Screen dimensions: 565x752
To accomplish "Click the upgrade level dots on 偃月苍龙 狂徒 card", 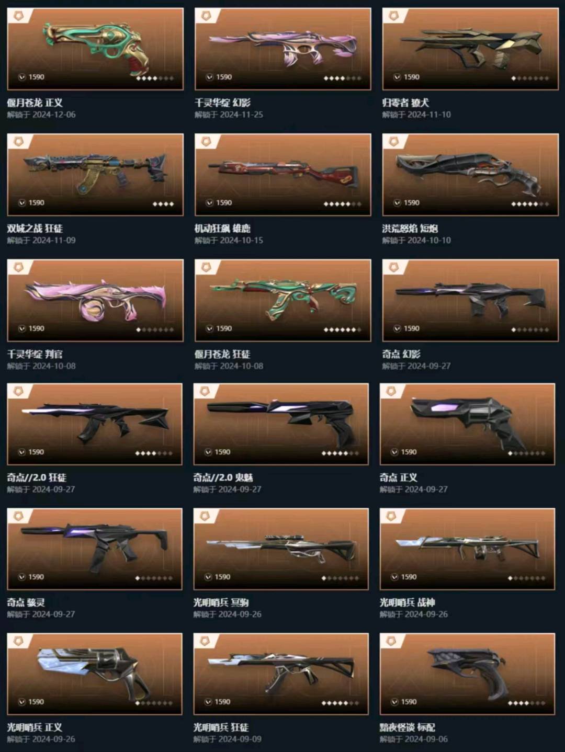I will tap(343, 330).
